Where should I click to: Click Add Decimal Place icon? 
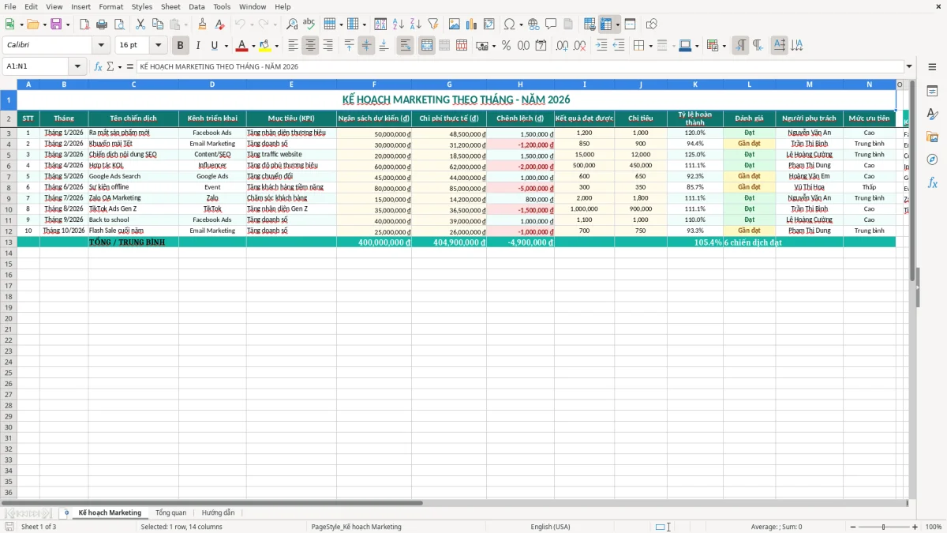pos(562,46)
